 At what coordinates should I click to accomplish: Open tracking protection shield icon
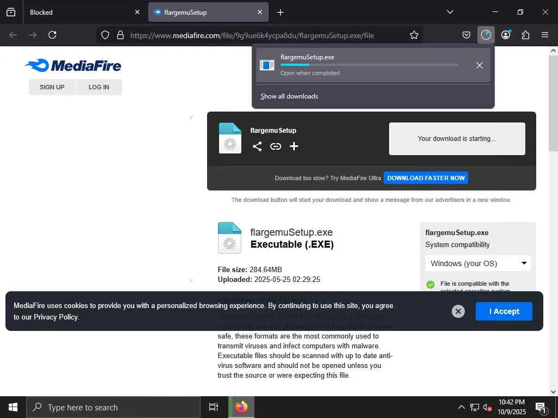[x=105, y=35]
